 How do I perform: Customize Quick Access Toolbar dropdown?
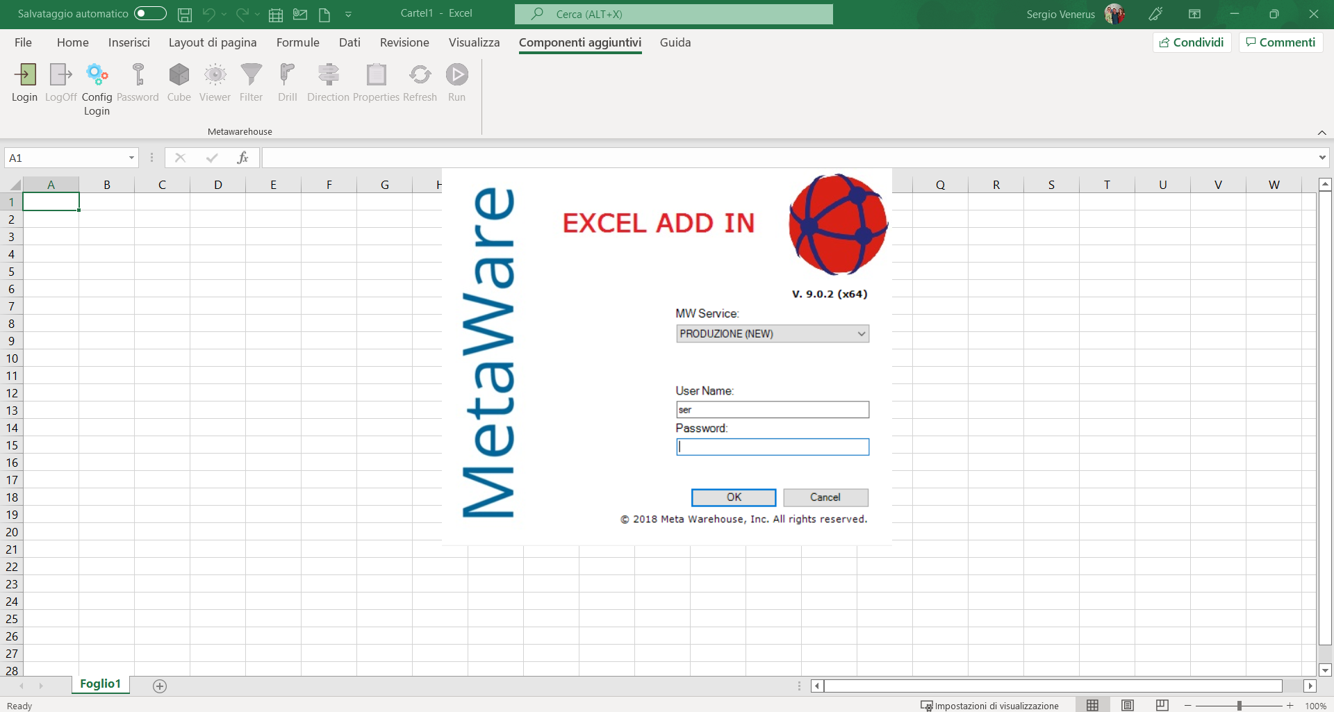pyautogui.click(x=348, y=14)
